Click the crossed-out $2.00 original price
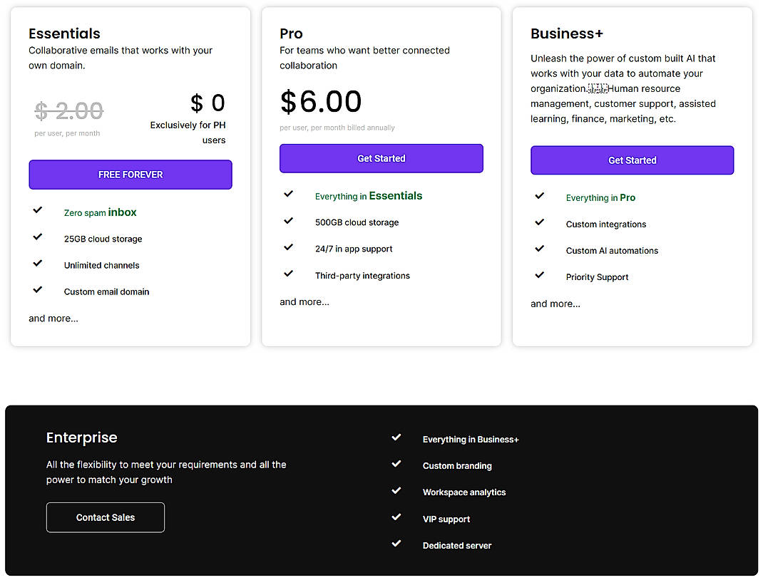Image resolution: width=763 pixels, height=580 pixels. coord(68,109)
